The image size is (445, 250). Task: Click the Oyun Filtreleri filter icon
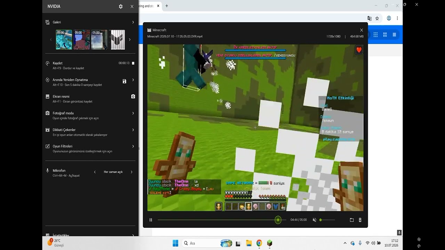pos(48,147)
